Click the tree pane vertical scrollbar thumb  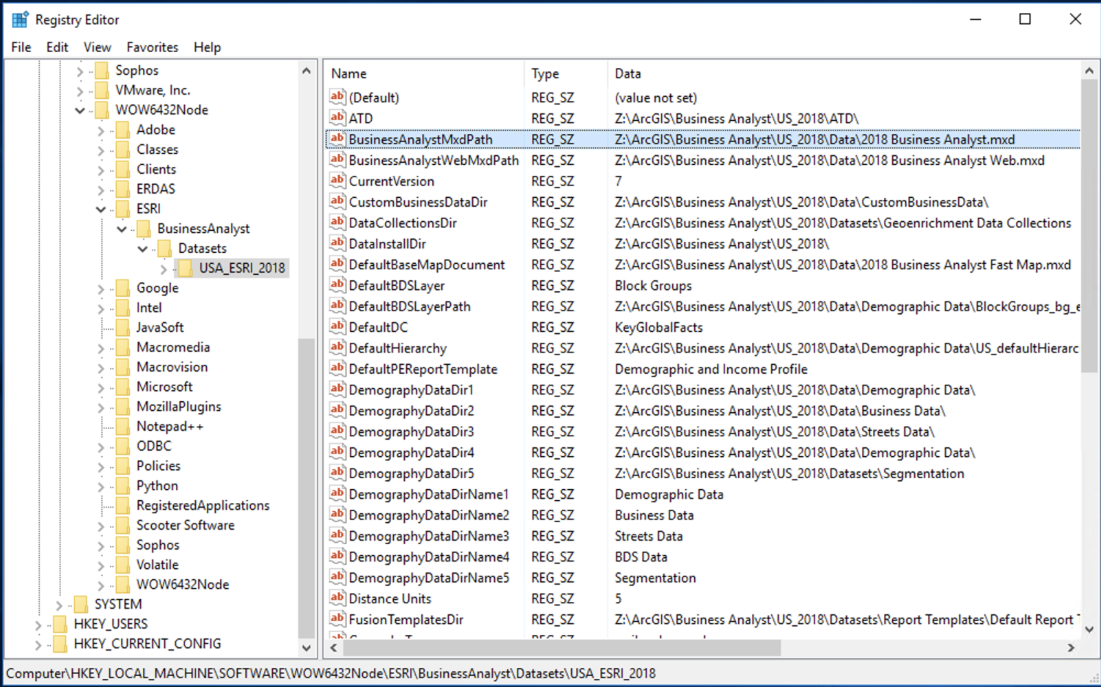pyautogui.click(x=307, y=488)
